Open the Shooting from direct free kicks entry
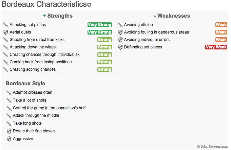Screen dimensions: 231x150 pos(37,40)
